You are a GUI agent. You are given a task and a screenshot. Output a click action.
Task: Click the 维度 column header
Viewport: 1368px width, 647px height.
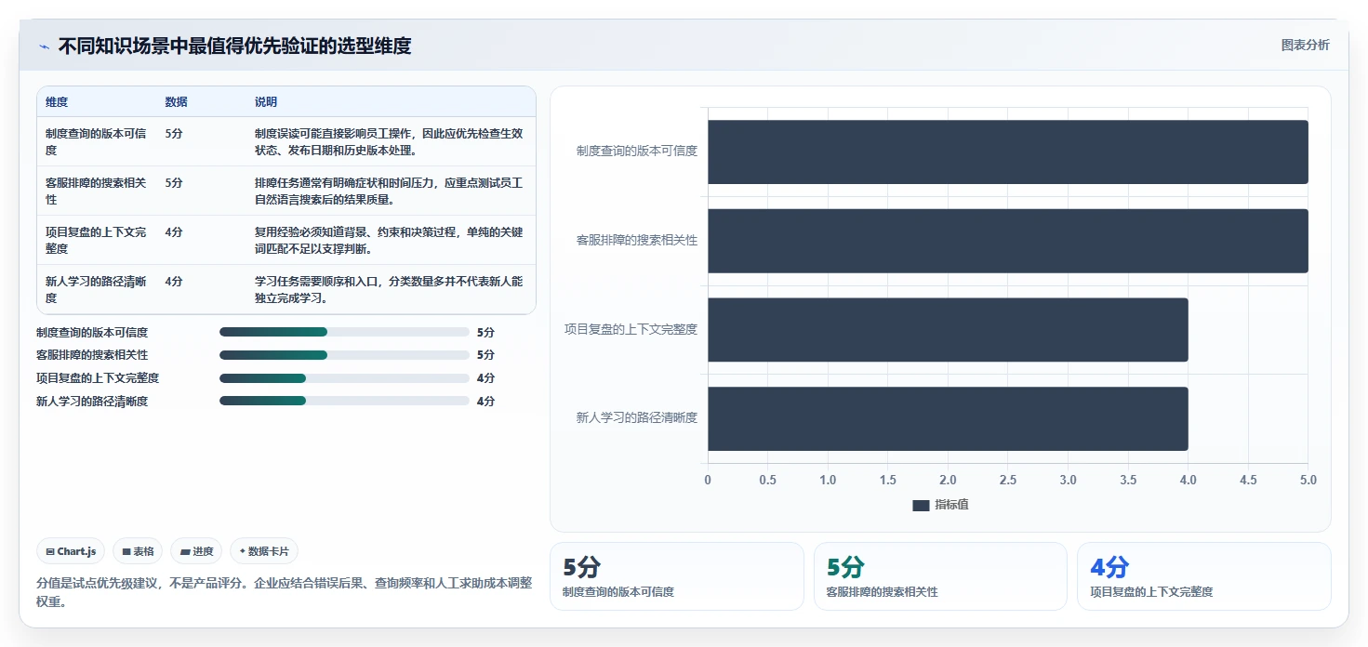coord(57,102)
